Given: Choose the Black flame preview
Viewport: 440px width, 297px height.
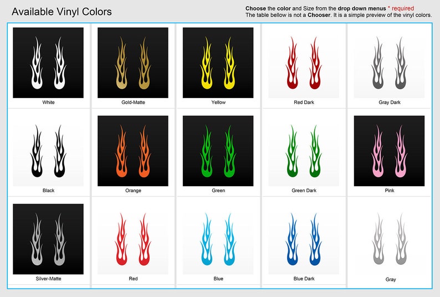Looking at the screenshot, I should 48,151.
